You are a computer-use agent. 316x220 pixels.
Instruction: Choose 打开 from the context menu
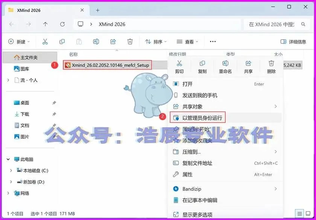[225, 84]
